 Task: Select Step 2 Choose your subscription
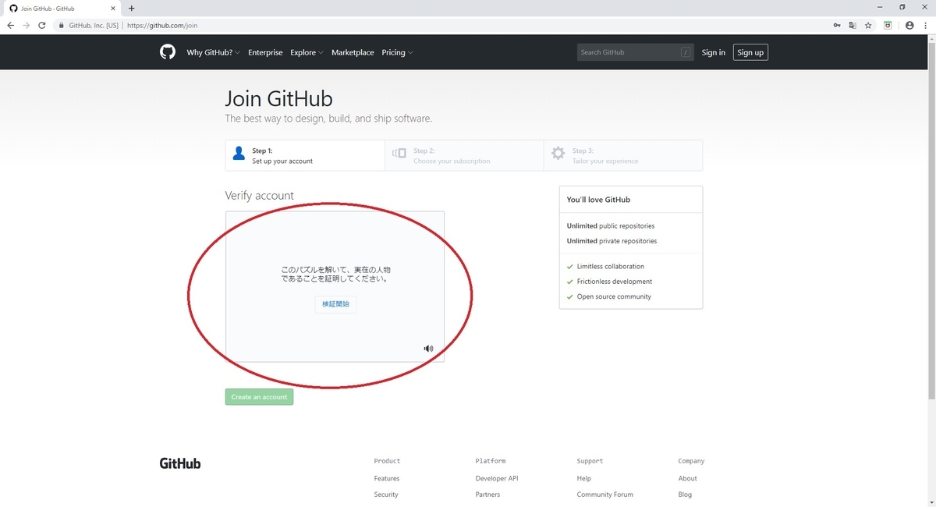pos(464,155)
